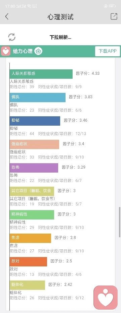The width and height of the screenshot is (121, 313).
Task: Tap the 心理测试 page title
Action: coord(61,17)
